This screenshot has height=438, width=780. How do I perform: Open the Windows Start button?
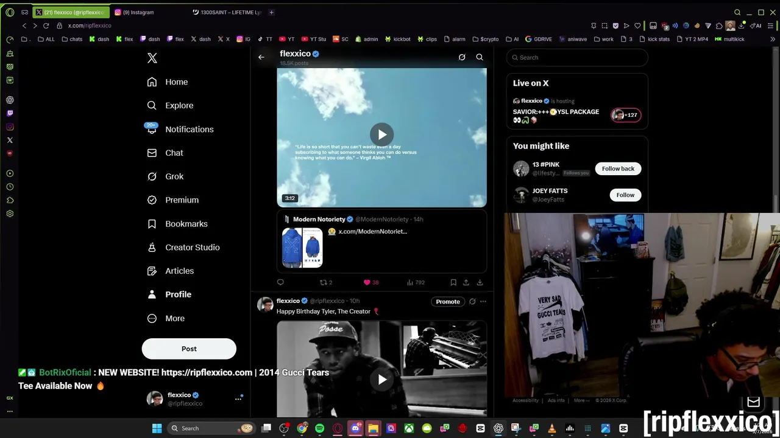[x=157, y=428]
